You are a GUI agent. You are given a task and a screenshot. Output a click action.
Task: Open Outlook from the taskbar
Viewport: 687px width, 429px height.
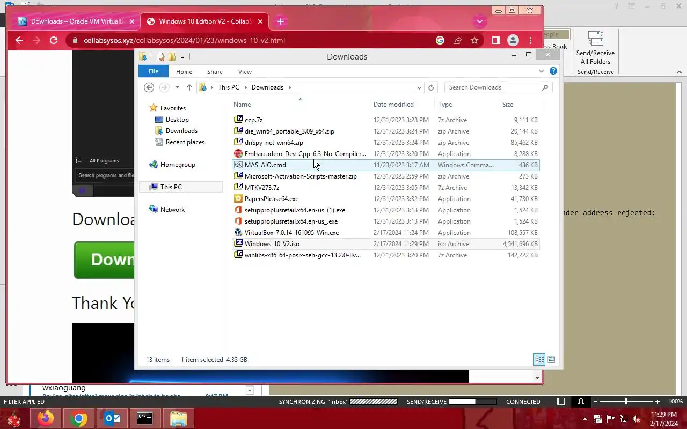click(x=112, y=418)
